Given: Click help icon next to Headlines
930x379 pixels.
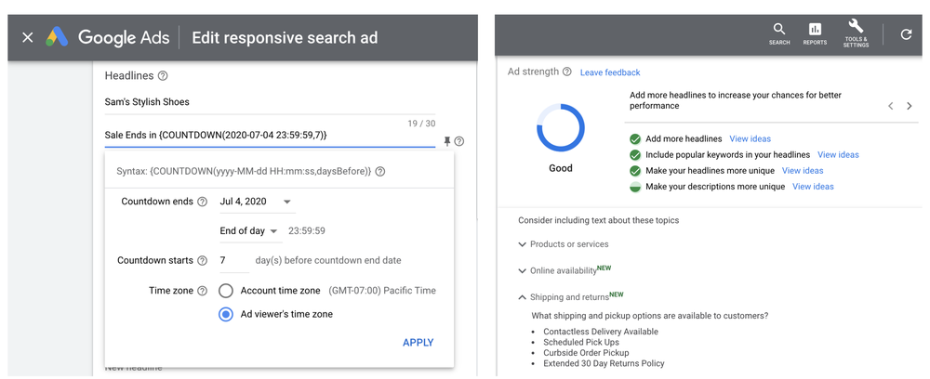Looking at the screenshot, I should 163,76.
